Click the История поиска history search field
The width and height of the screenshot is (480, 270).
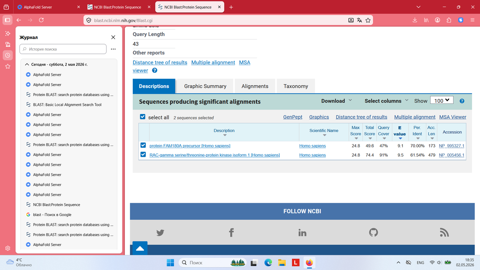point(63,49)
